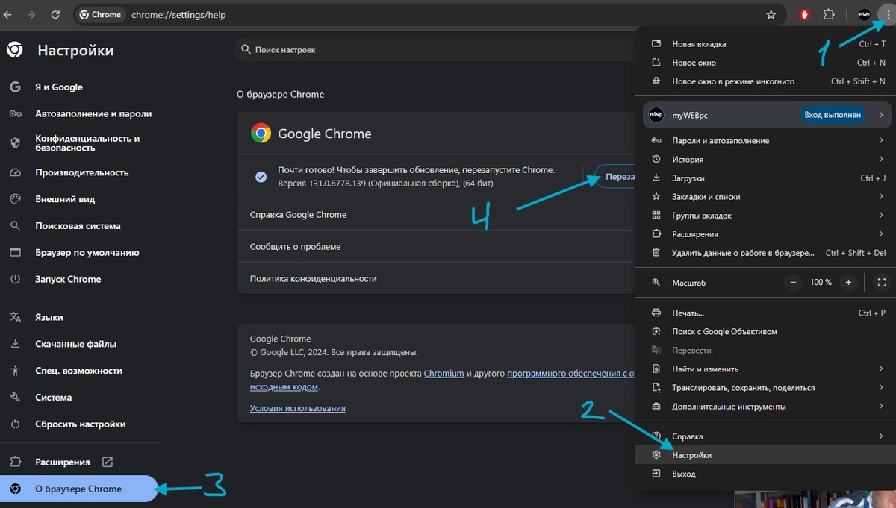The width and height of the screenshot is (896, 508).
Task: Open 'Браузер по умолчанию' section
Action: (79, 253)
